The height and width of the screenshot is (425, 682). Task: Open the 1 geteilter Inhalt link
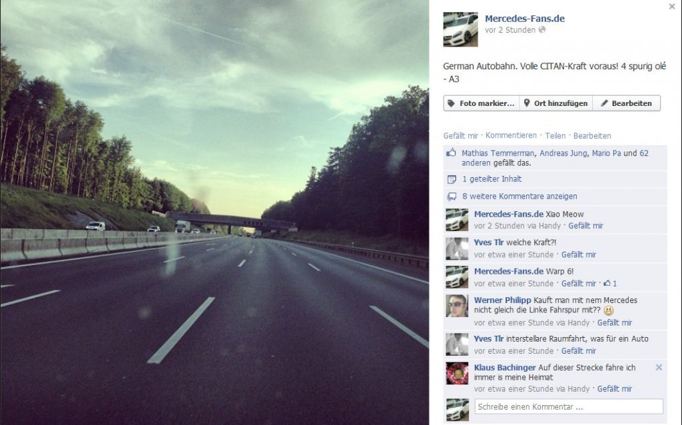[492, 179]
